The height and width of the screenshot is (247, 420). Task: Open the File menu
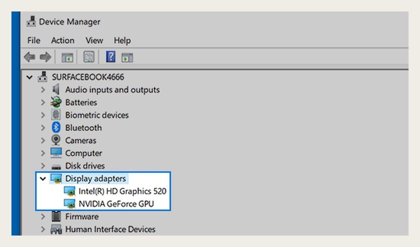click(34, 41)
